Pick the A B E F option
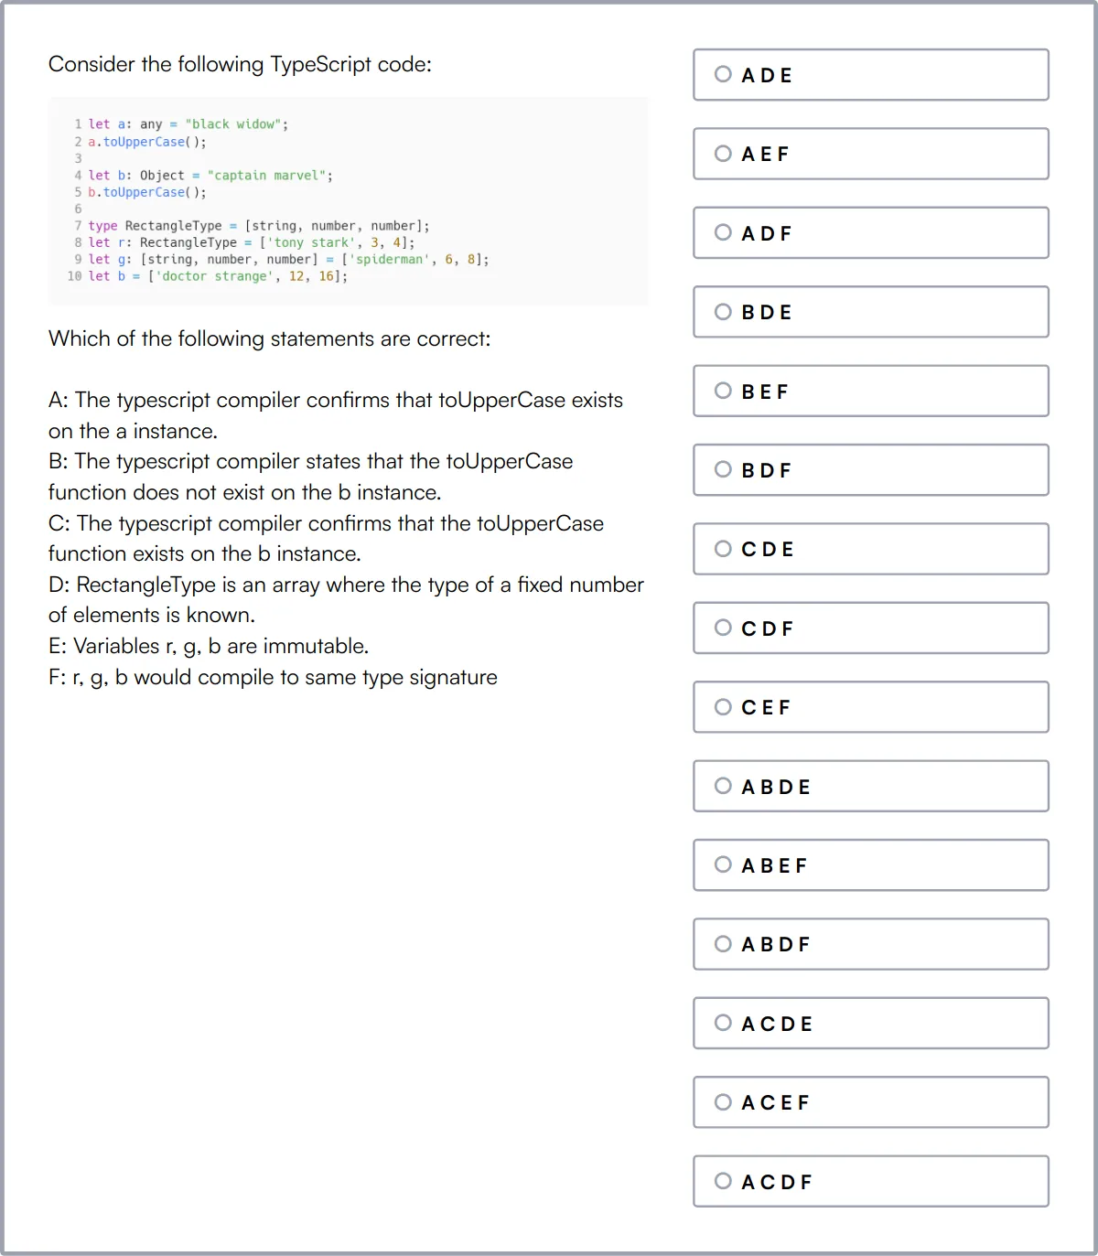The image size is (1098, 1256). (870, 865)
